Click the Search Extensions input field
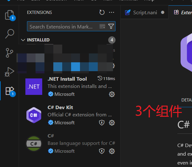 click(x=71, y=26)
